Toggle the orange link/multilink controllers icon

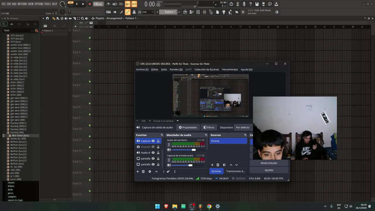tap(127, 12)
